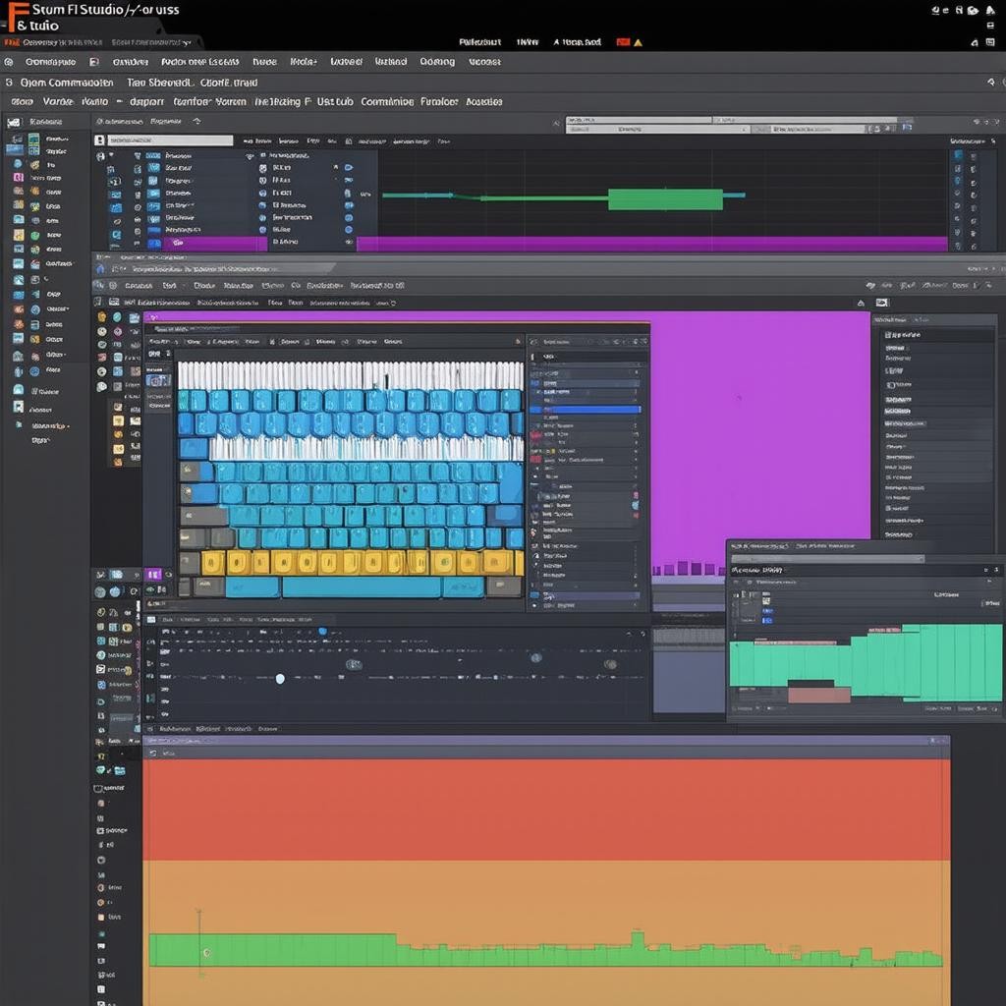Click the triangle icon above the right list panel
Viewport: 1006px width, 1006px height.
point(861,303)
